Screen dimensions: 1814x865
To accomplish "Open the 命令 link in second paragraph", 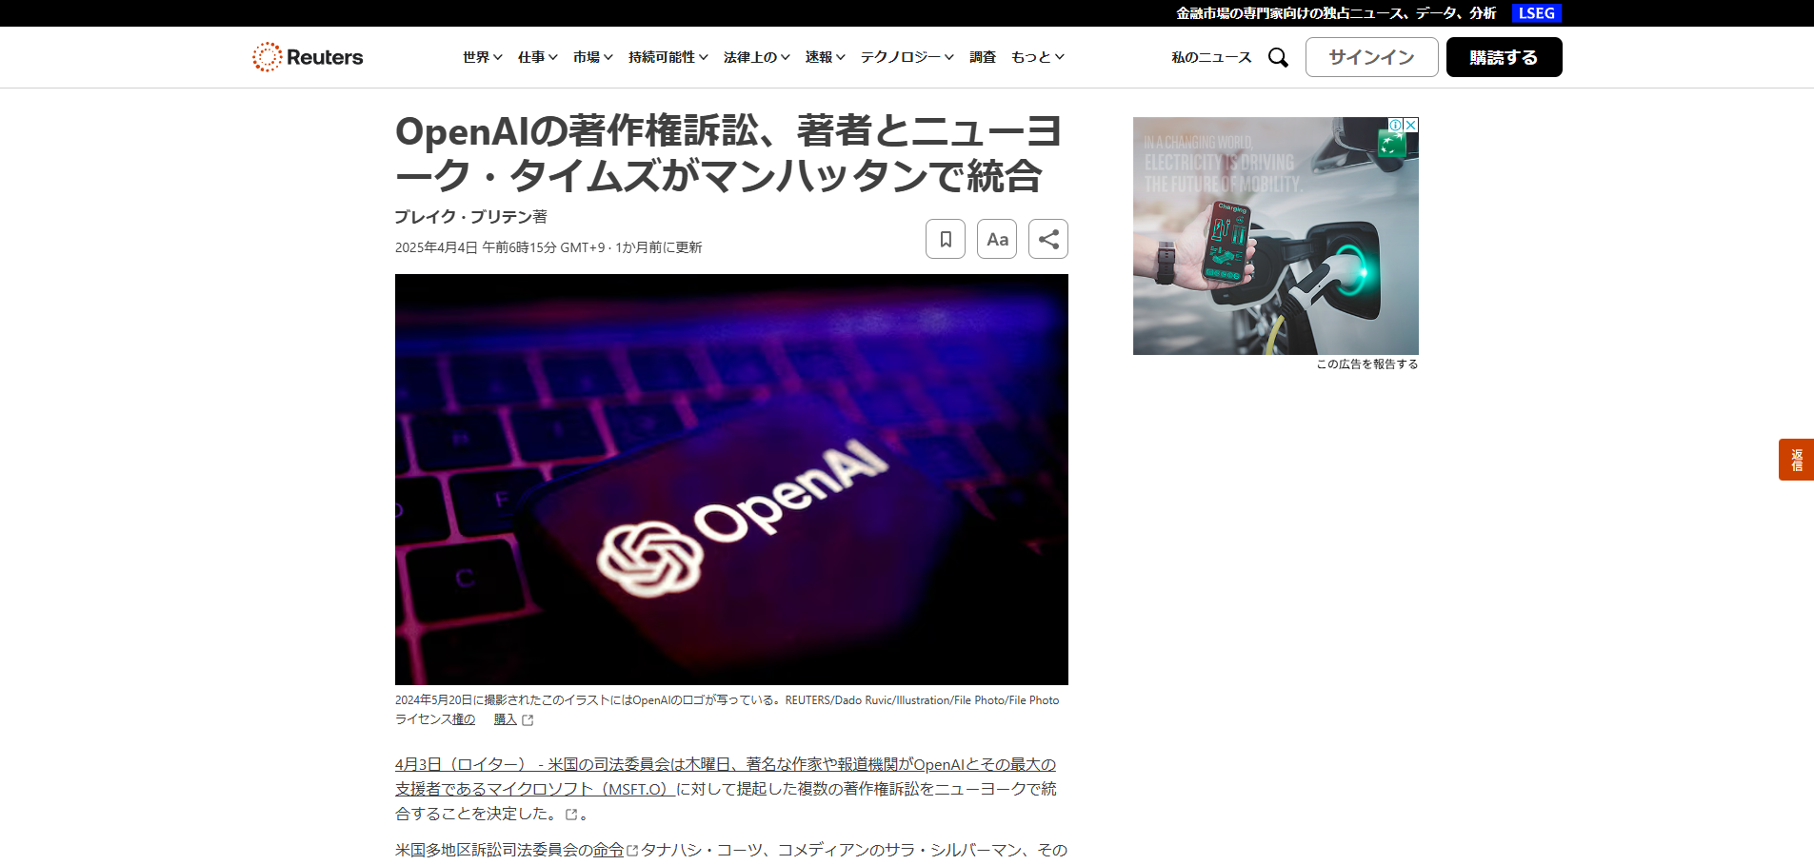I will pyautogui.click(x=608, y=850).
